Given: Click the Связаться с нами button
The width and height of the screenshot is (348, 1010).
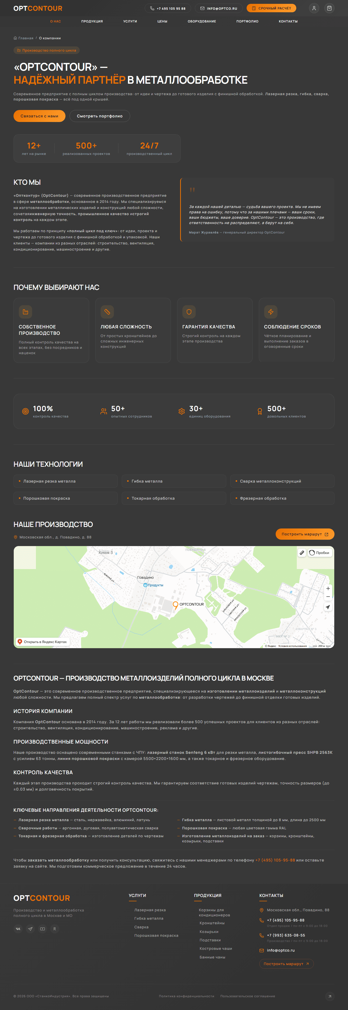Looking at the screenshot, I should 39,116.
